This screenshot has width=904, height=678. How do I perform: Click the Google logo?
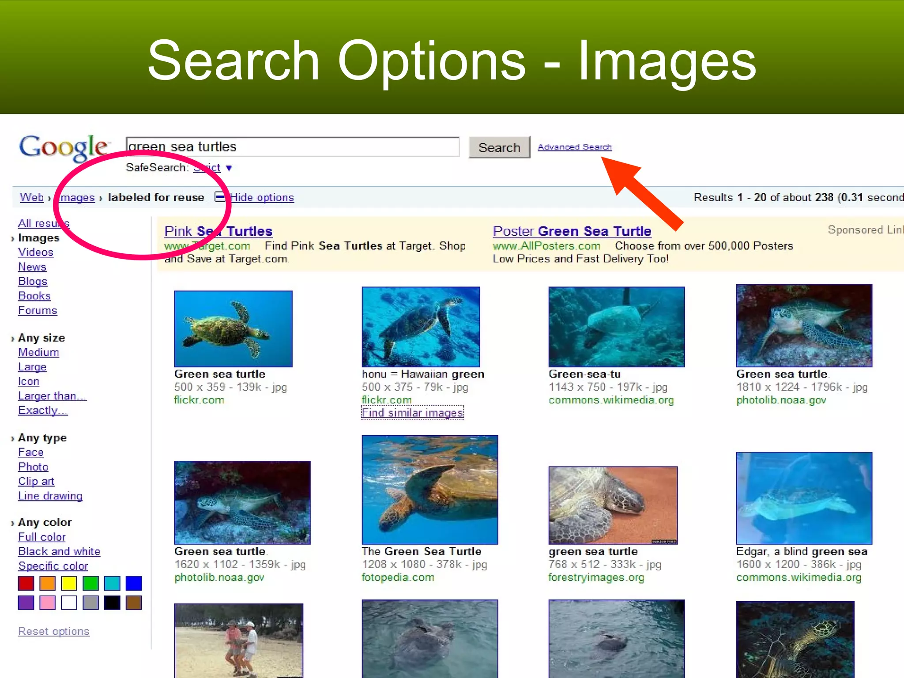pos(64,148)
